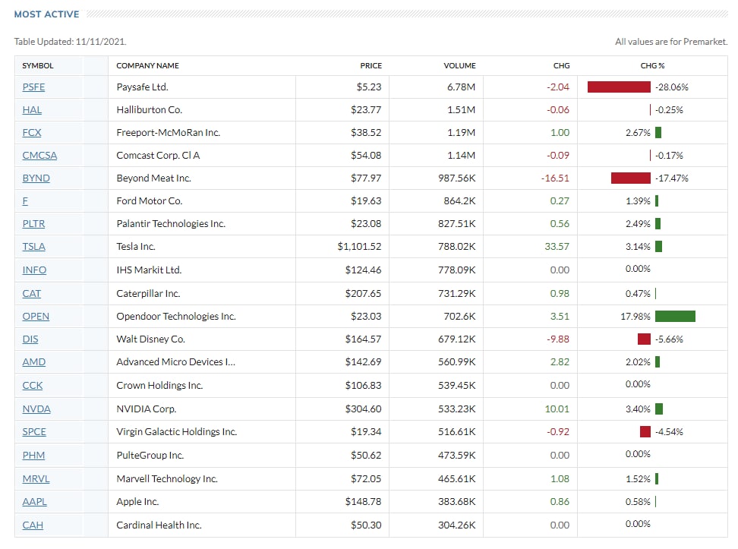The height and width of the screenshot is (549, 738).
Task: Click the SYMBOL column header
Action: coord(38,66)
